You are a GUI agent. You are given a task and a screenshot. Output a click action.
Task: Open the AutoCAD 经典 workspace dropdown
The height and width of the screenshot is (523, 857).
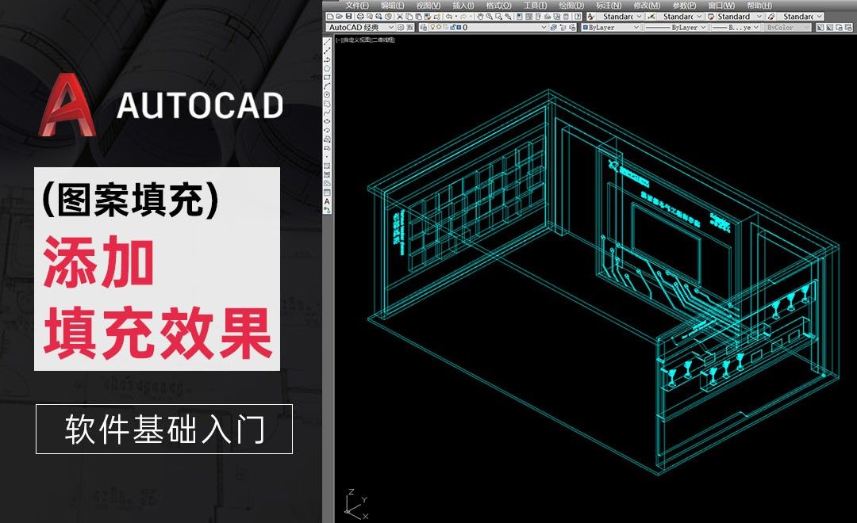[x=391, y=26]
